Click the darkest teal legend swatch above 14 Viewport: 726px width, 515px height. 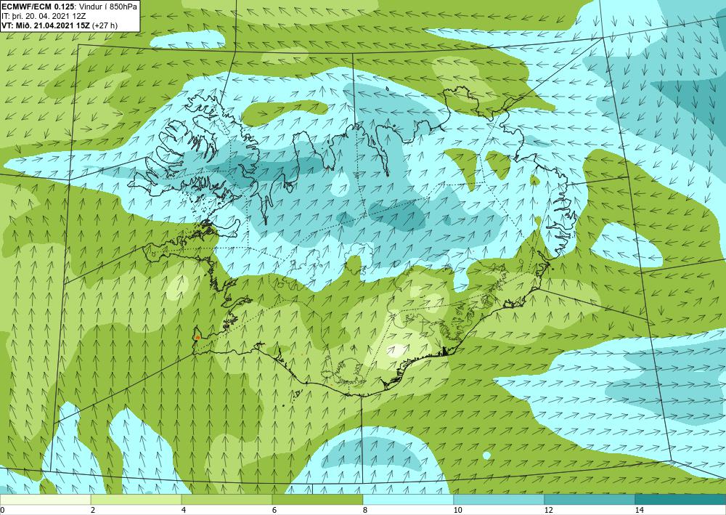coord(681,500)
